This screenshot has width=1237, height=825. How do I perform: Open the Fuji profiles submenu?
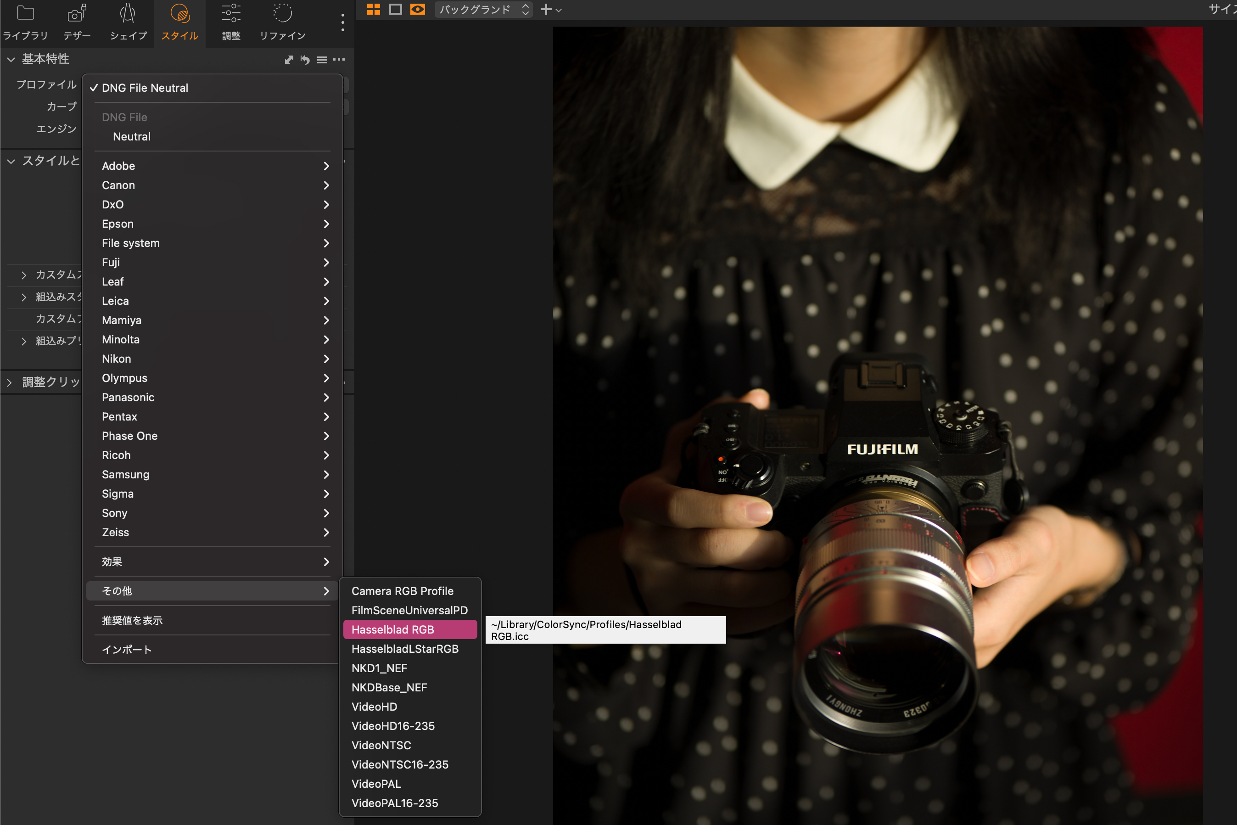point(213,263)
